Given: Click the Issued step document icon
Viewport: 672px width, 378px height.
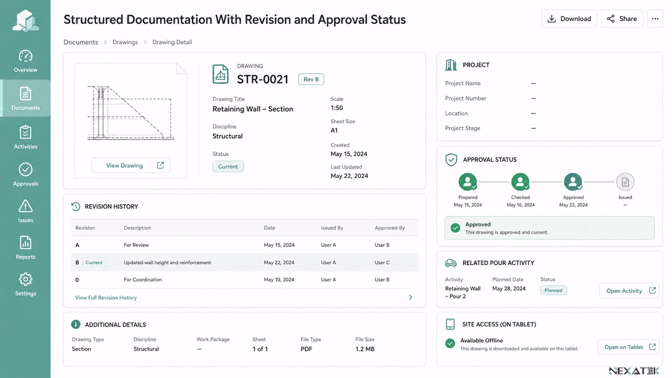Looking at the screenshot, I should pos(625,182).
